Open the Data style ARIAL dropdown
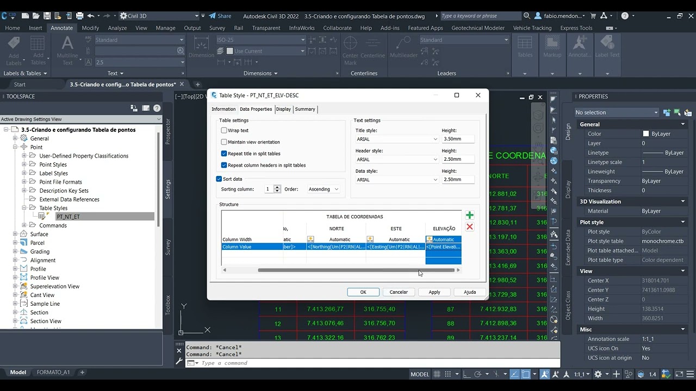This screenshot has height=391, width=696. tap(397, 179)
